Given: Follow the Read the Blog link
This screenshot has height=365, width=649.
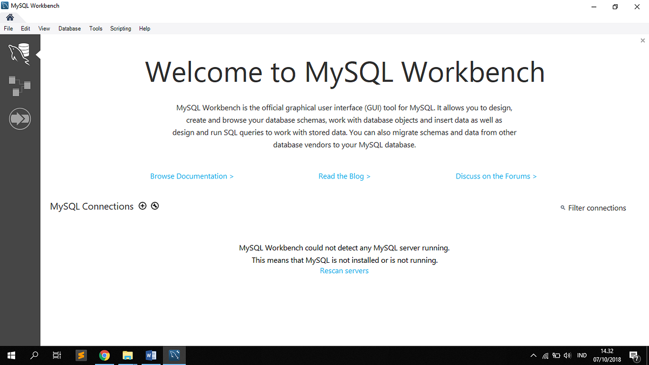Looking at the screenshot, I should 345,176.
